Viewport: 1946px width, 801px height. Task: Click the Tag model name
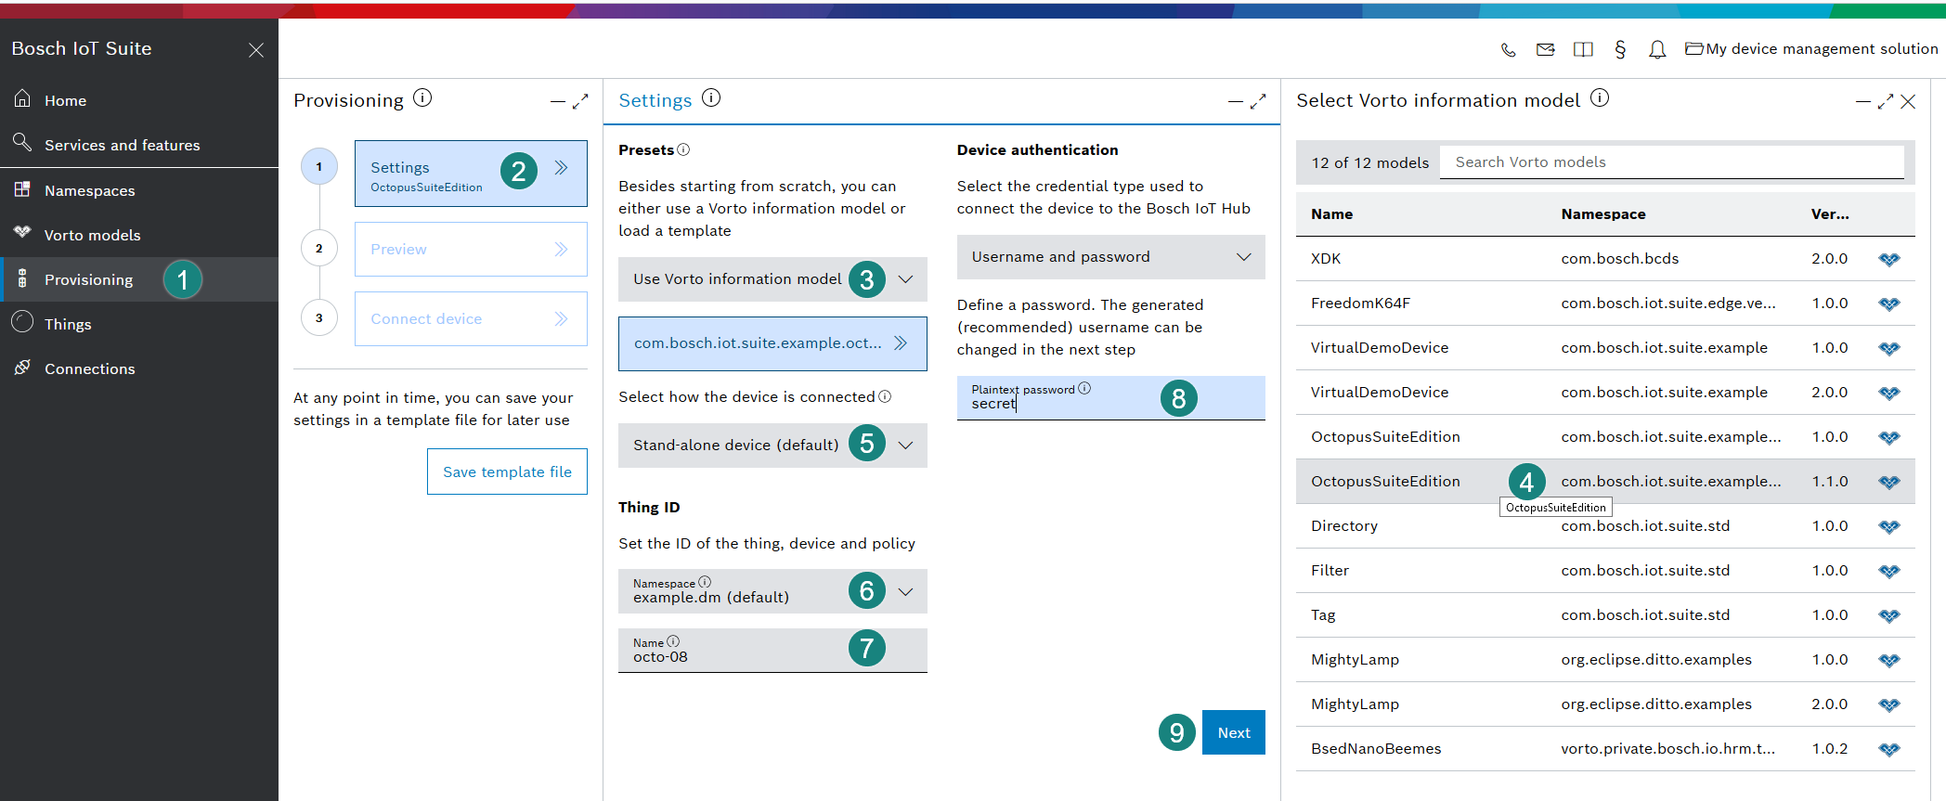(x=1323, y=615)
